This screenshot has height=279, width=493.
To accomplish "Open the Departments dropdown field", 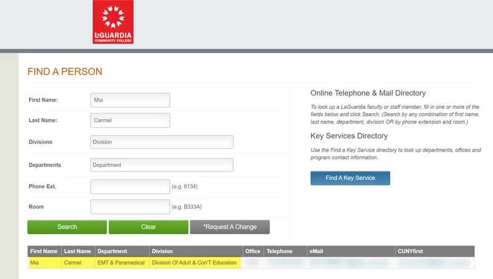I will coord(162,165).
